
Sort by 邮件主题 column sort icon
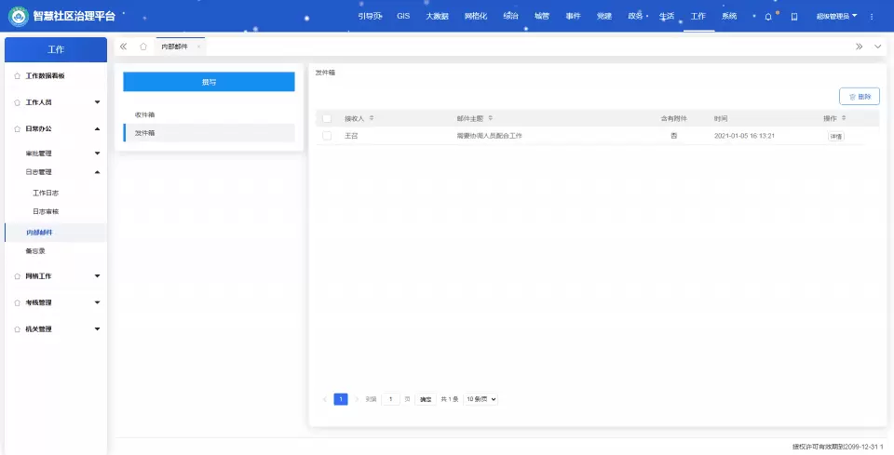click(x=491, y=119)
